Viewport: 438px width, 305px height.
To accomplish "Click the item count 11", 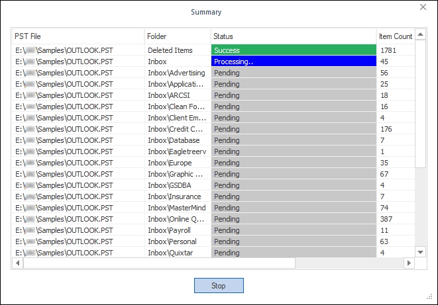I will tap(384, 230).
